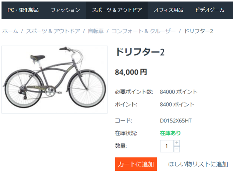Click the product code D0152X65HT
The image size is (233, 176).
(176, 120)
